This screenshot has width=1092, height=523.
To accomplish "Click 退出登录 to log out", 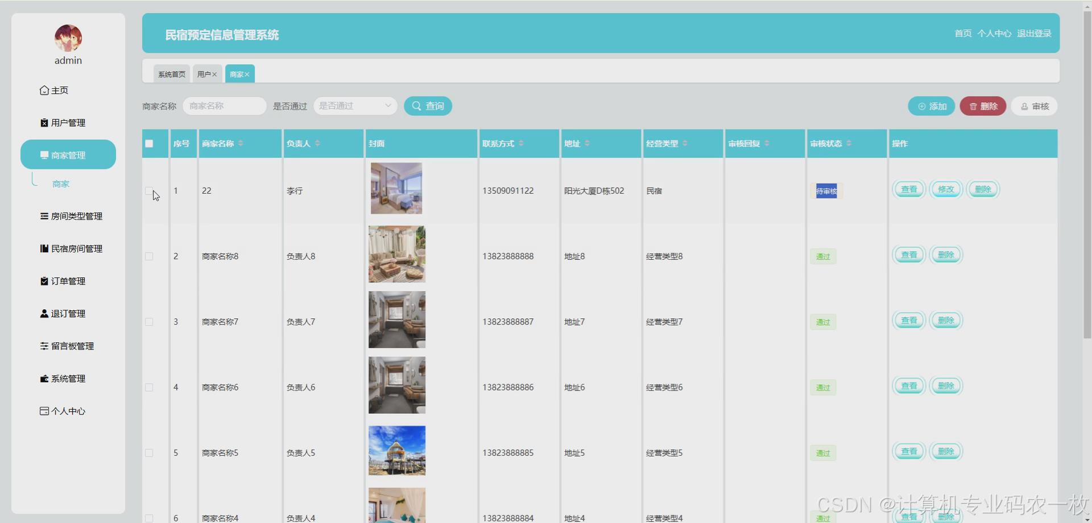I will (x=1034, y=34).
